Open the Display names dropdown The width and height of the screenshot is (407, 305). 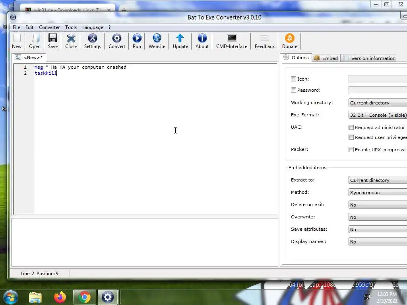tap(378, 242)
